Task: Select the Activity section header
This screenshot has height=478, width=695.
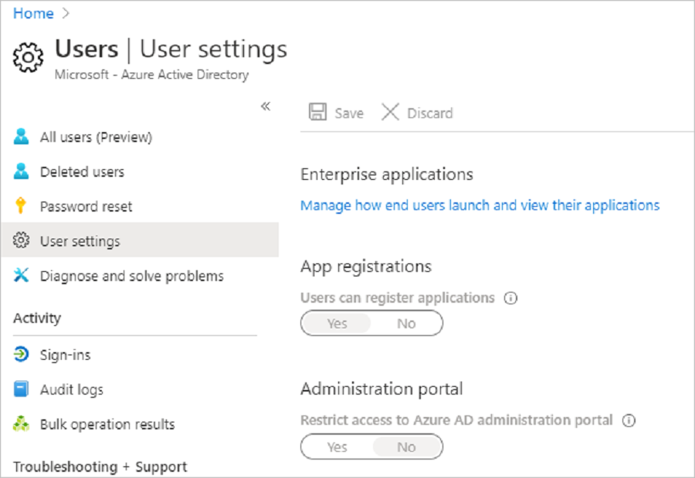Action: click(x=37, y=318)
